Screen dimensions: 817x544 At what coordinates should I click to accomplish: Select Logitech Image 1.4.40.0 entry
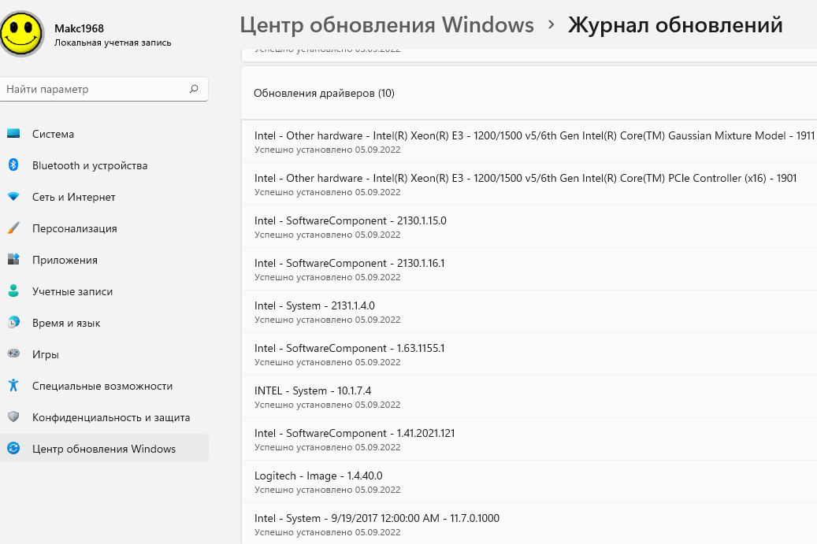[x=529, y=482]
